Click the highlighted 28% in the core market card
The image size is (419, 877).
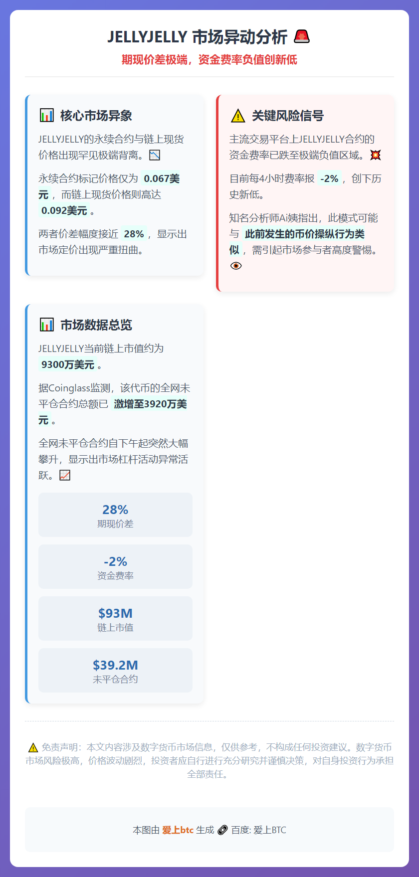coord(134,234)
